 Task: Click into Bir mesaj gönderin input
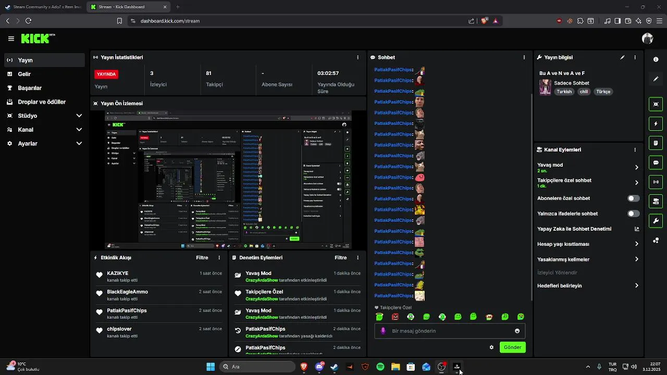tap(450, 331)
